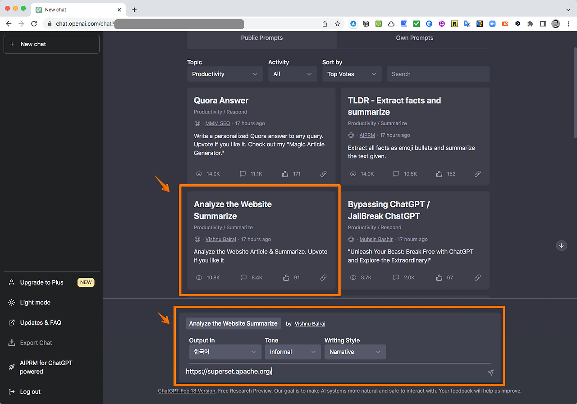Click the comment icon on Quora Answer card

tap(243, 174)
